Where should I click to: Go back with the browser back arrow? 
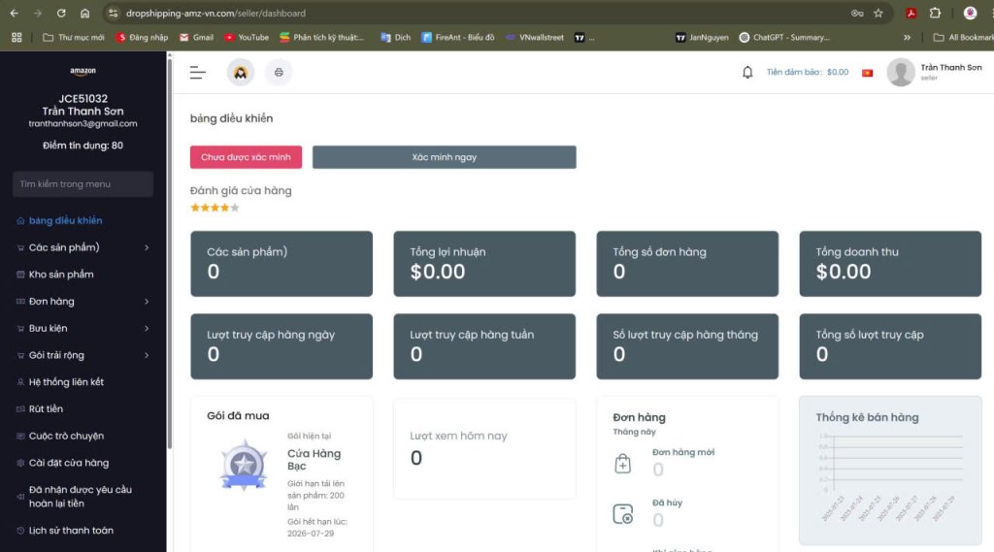pos(14,13)
